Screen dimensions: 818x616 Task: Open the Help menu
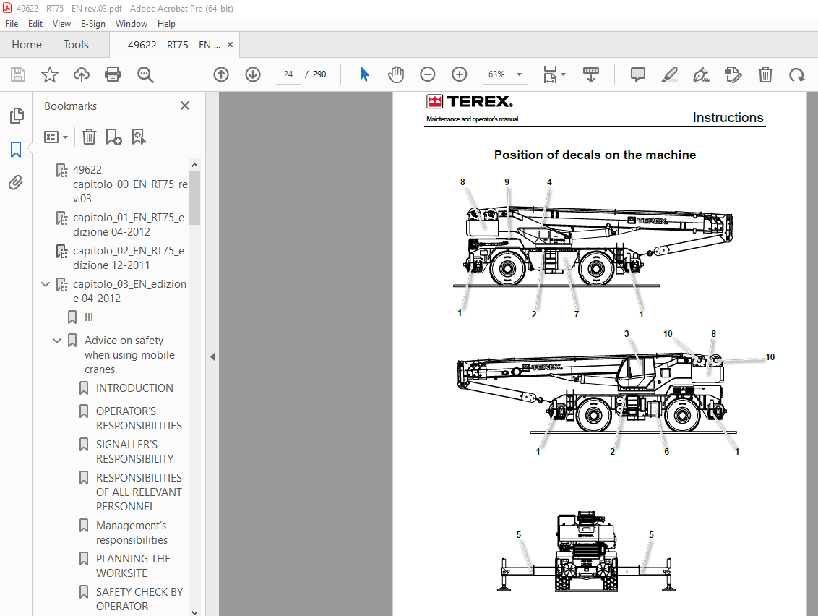[x=166, y=23]
